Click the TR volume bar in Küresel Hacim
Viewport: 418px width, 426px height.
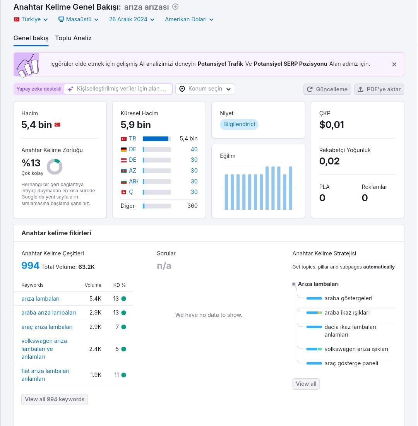pos(156,139)
